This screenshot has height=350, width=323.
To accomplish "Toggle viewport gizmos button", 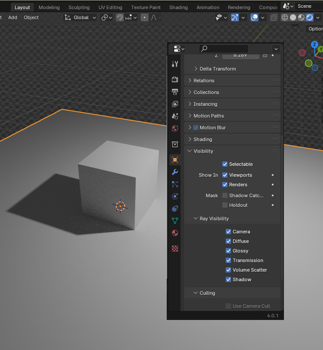I will [234, 17].
